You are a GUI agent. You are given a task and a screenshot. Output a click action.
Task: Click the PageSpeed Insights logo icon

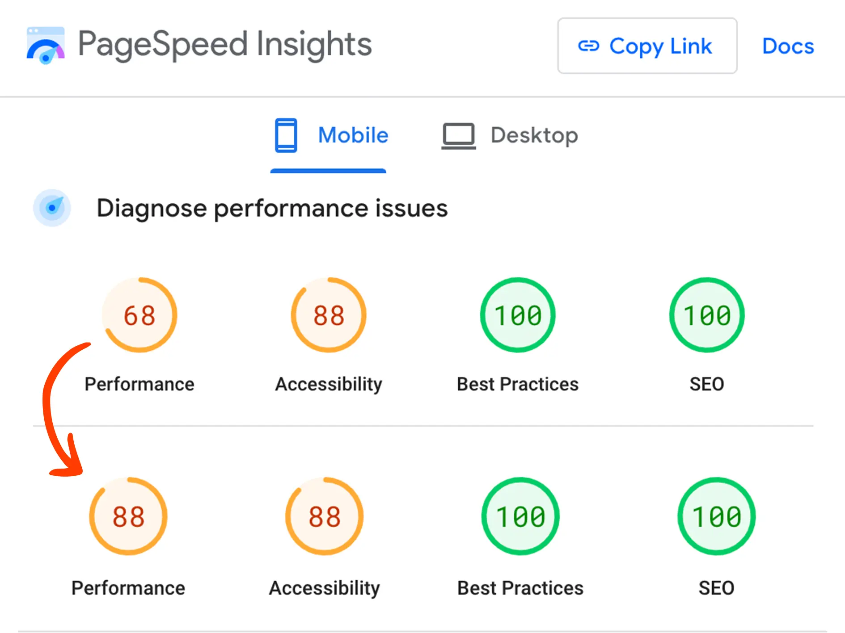click(x=46, y=46)
